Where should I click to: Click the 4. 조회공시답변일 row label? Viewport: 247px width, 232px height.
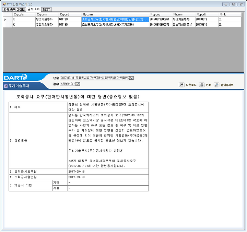tap(23, 177)
